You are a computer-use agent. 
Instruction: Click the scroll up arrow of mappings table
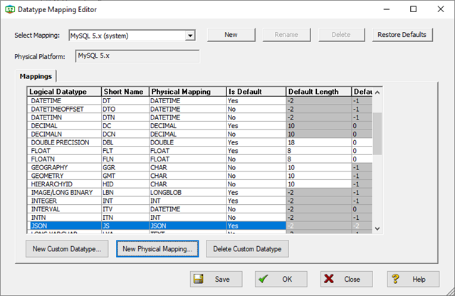coord(377,92)
